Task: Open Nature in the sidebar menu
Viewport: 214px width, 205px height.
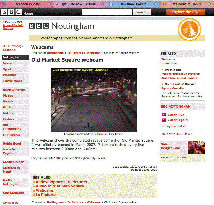Action: coord(15,113)
